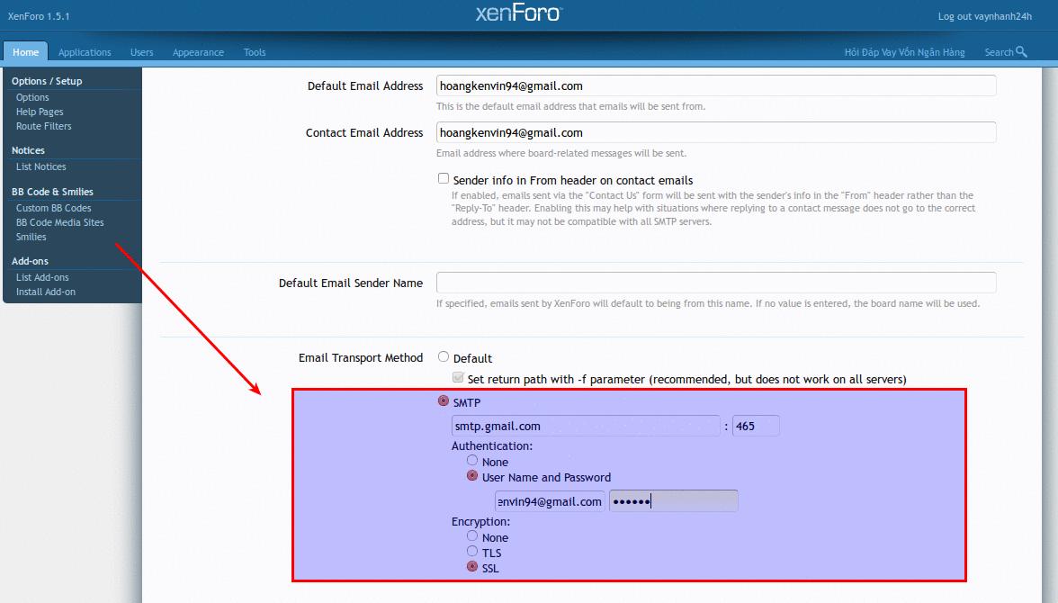Viewport: 1058px width, 603px height.
Task: Click the Encryption: label
Action: click(480, 521)
